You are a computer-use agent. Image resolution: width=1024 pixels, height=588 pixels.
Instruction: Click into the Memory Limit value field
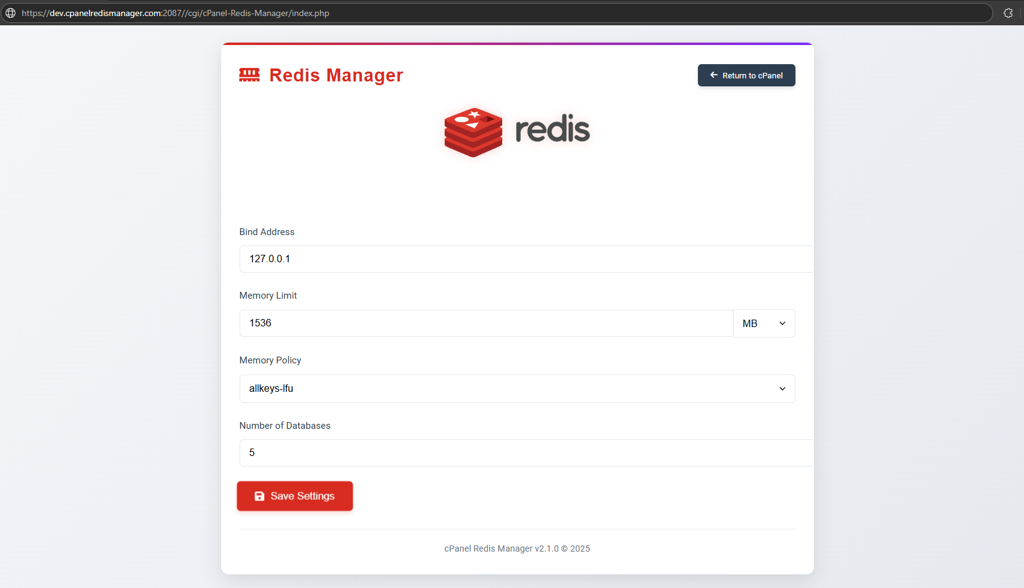click(x=485, y=323)
